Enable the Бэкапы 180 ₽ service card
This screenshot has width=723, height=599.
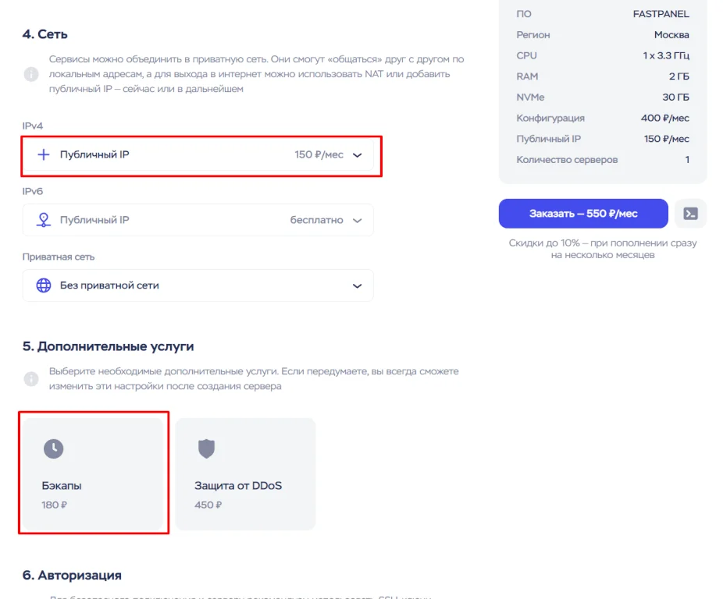(93, 474)
